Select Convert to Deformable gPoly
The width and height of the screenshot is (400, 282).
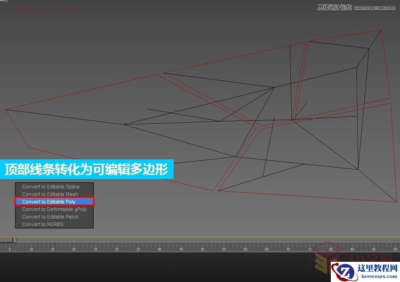pyautogui.click(x=53, y=209)
